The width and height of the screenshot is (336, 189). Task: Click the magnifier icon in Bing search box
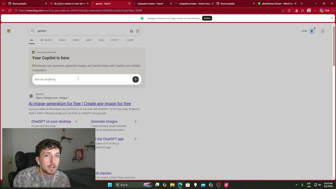33,31
